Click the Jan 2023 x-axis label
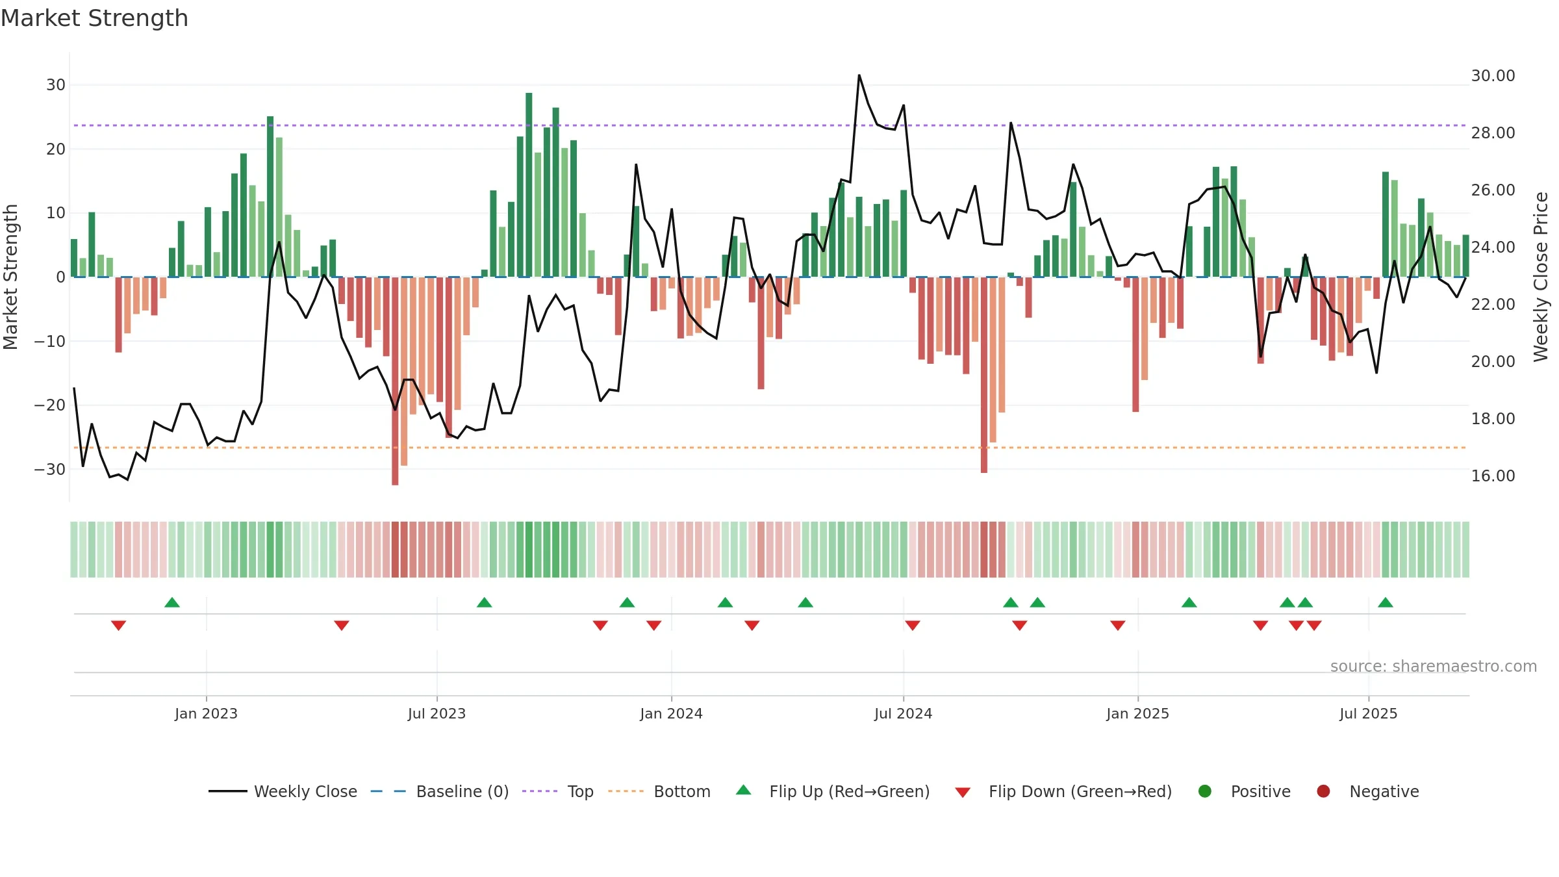1559x877 pixels. coord(206,713)
